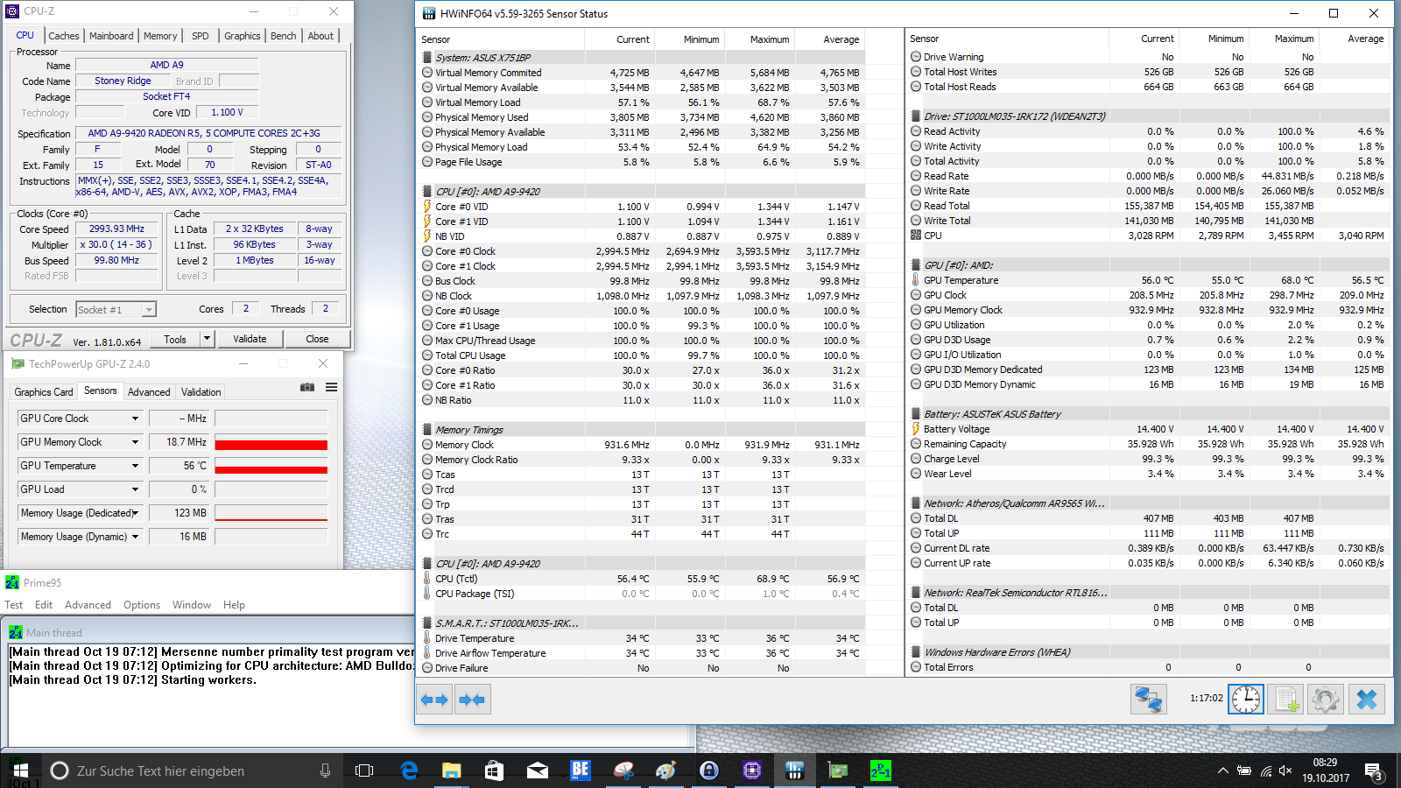Open Prime95 Advanced menu
1401x788 pixels.
88,605
